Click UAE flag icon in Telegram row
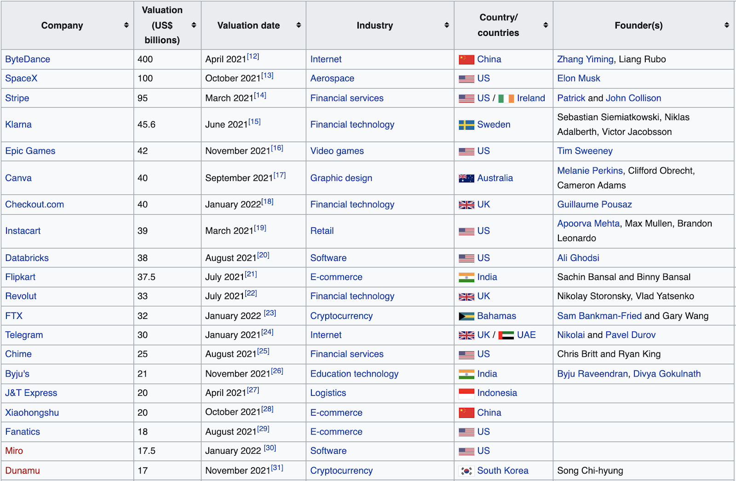This screenshot has height=481, width=736. [506, 336]
